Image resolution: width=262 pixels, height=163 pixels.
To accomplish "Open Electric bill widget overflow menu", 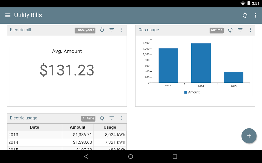I will (122, 30).
